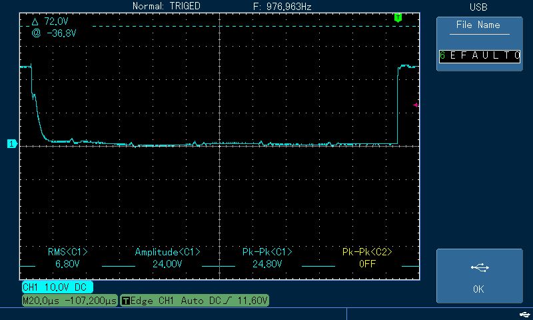This screenshot has width=533, height=320.
Task: Click the magenta trigger level arrow
Action: pos(415,105)
